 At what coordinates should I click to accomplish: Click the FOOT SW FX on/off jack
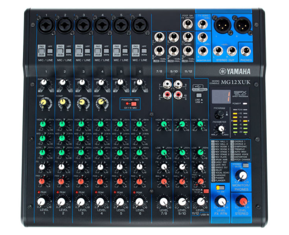tap(187, 24)
